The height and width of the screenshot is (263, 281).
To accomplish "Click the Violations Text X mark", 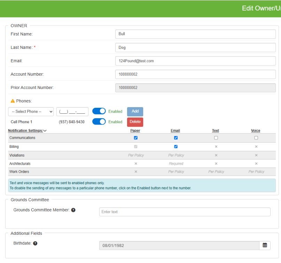I will (216, 155).
